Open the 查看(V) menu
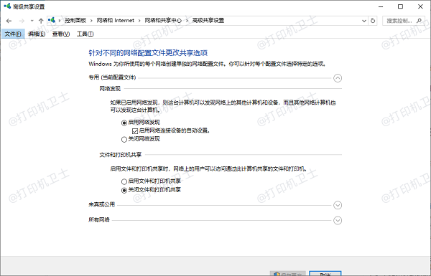This screenshot has width=431, height=276. point(61,34)
